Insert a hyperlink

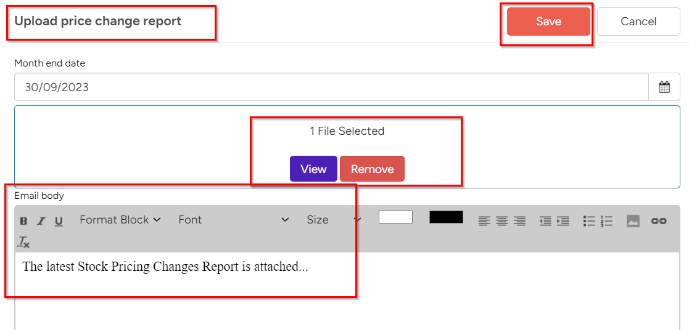[x=659, y=221]
